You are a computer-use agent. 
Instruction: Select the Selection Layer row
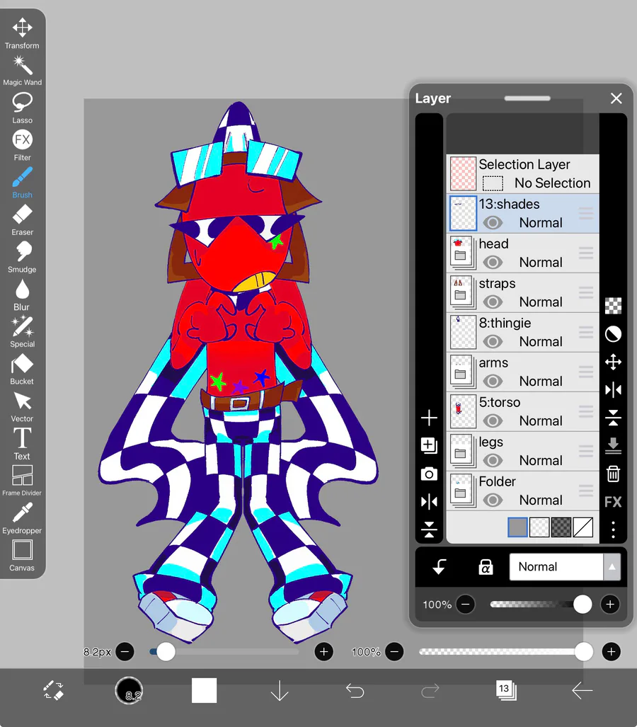[522, 174]
